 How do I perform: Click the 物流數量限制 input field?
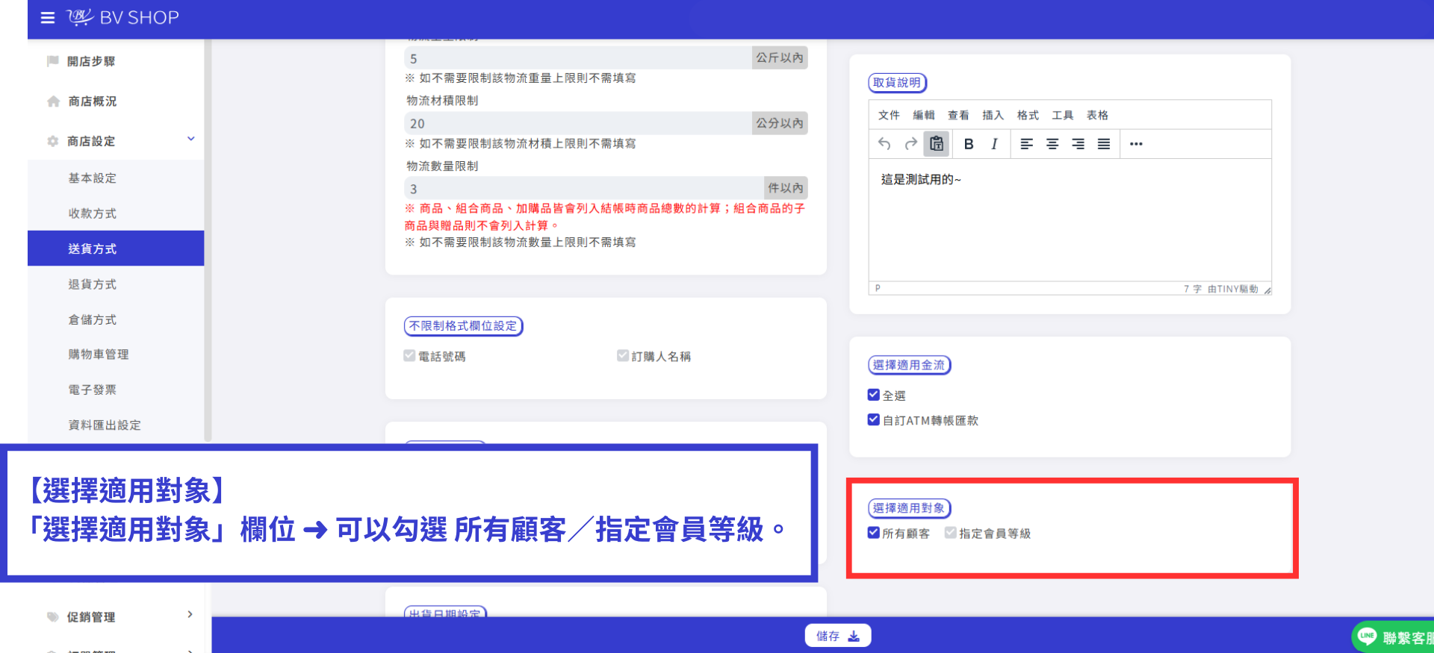pos(584,188)
